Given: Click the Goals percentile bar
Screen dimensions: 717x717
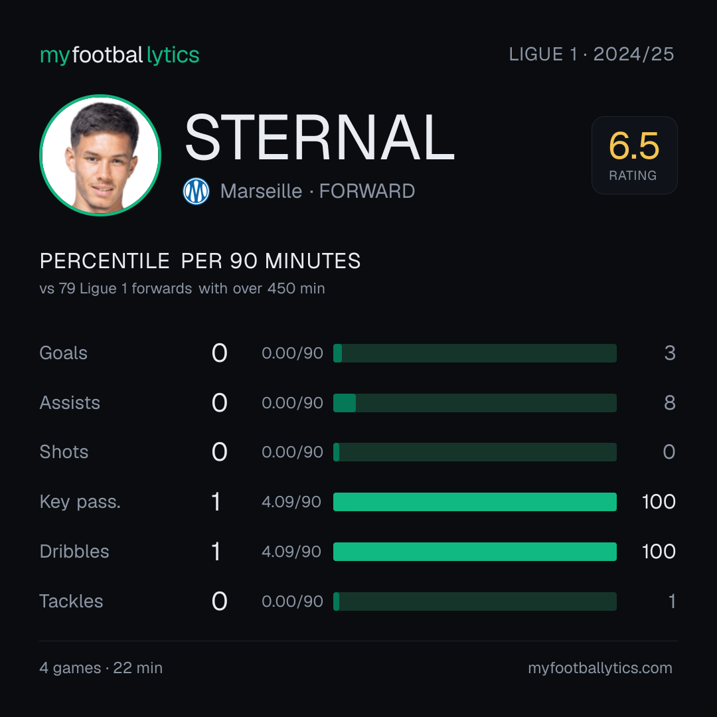Looking at the screenshot, I should pyautogui.click(x=475, y=353).
